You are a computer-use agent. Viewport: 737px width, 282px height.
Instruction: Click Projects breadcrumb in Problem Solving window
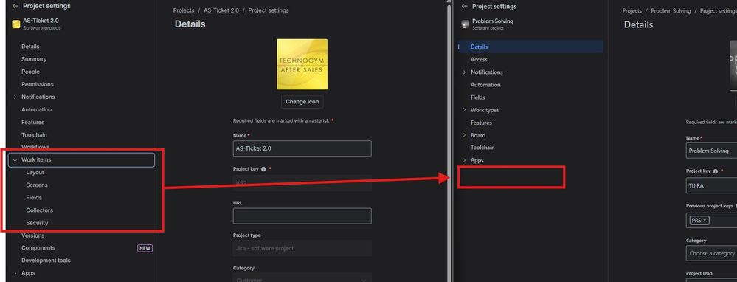coord(632,11)
